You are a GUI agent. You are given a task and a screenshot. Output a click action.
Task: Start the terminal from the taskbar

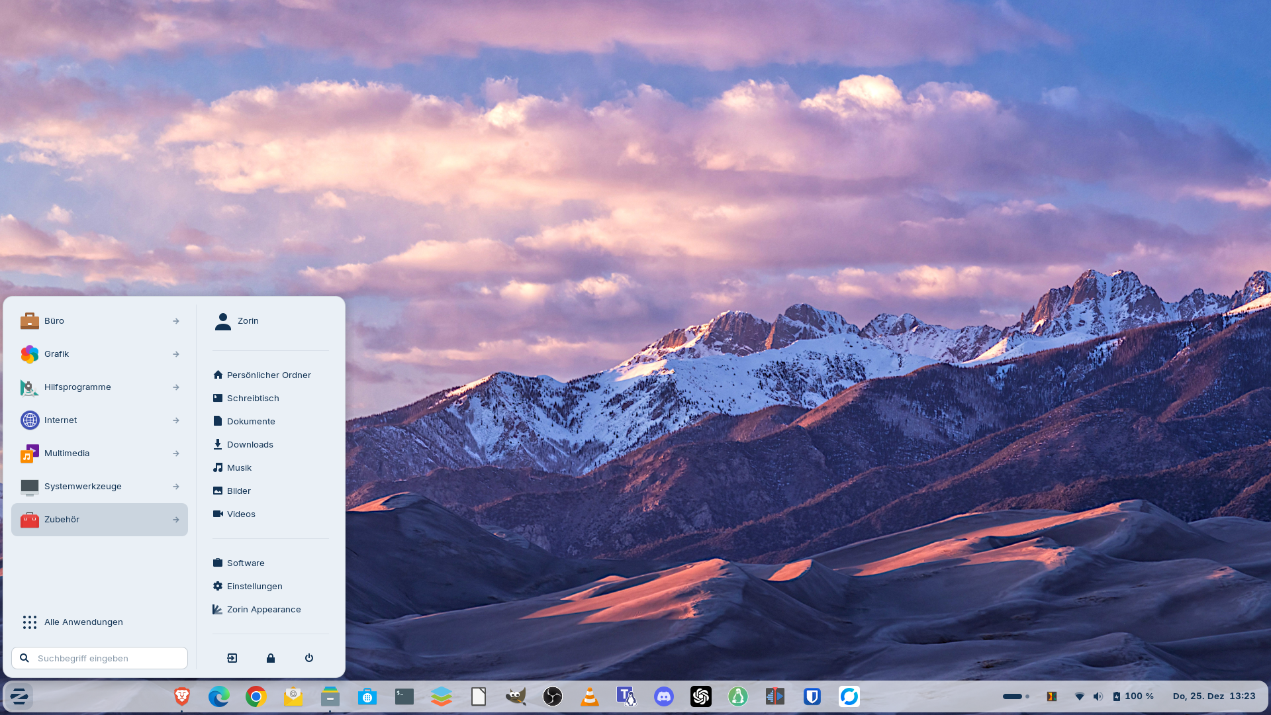coord(404,696)
